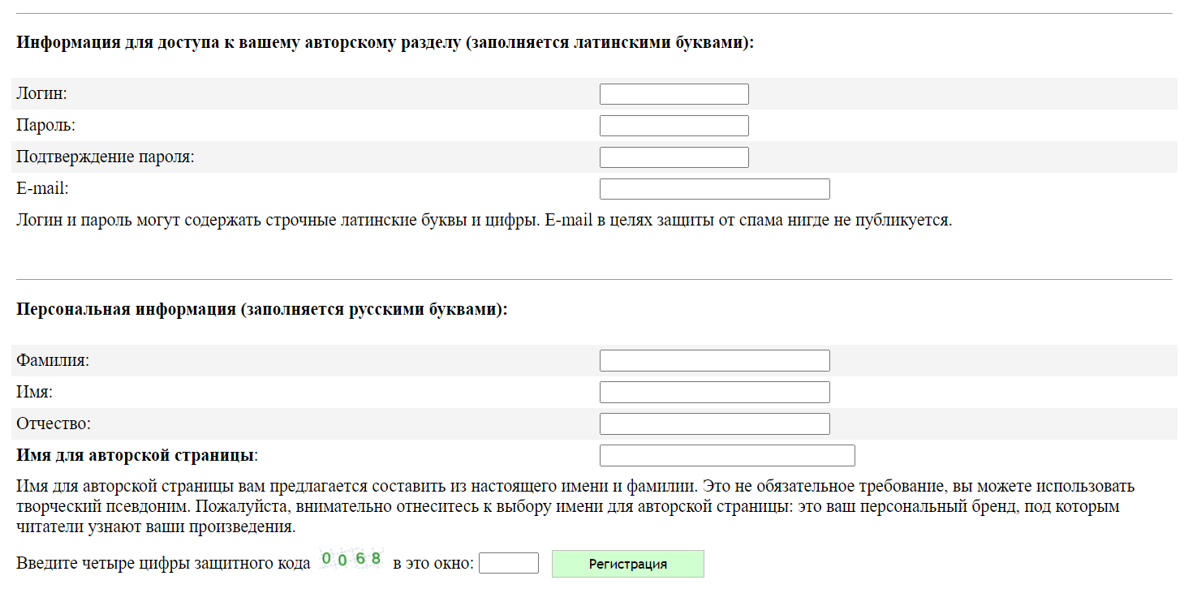Click the Фамилия: label text

pyautogui.click(x=53, y=359)
